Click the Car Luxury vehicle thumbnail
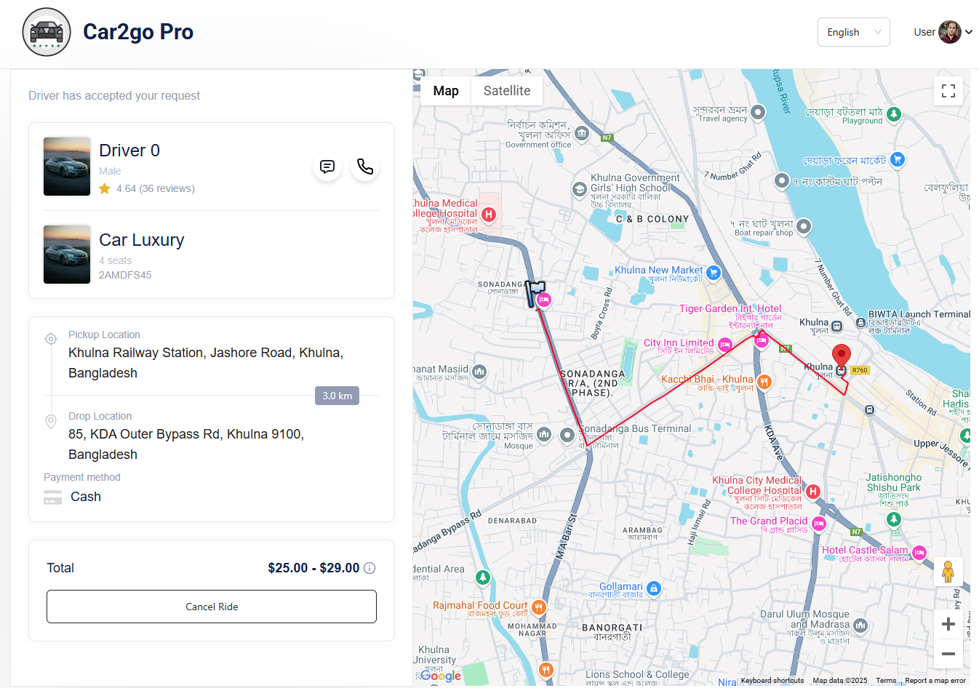979x688 pixels. (67, 255)
